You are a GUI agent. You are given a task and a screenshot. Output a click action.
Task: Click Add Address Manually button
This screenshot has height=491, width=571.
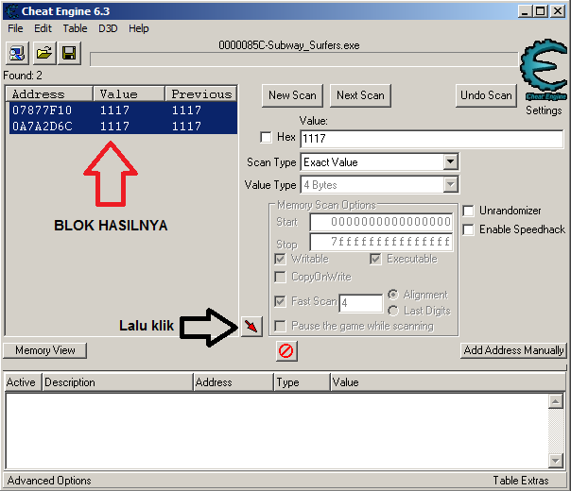tap(514, 350)
